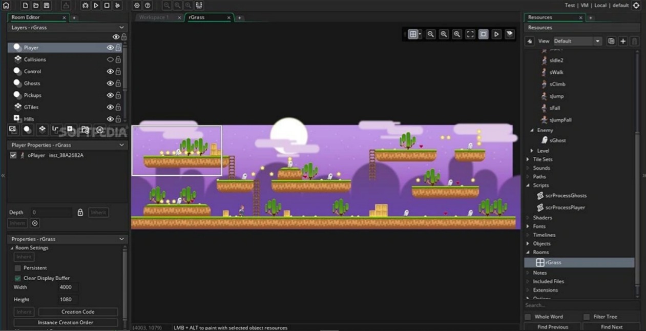This screenshot has width=646, height=331.
Task: Add a new resource with the plus icon
Action: click(623, 41)
